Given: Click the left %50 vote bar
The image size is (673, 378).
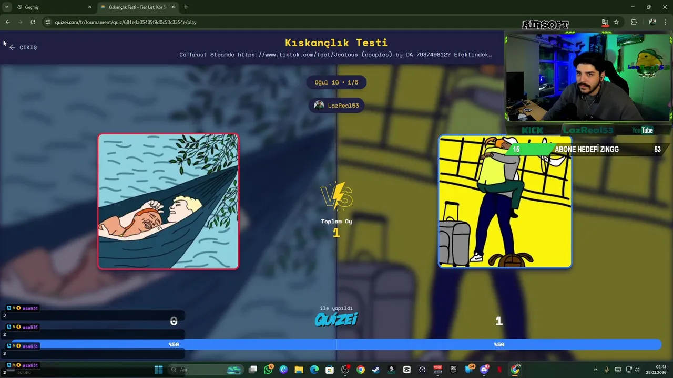Looking at the screenshot, I should (174, 344).
